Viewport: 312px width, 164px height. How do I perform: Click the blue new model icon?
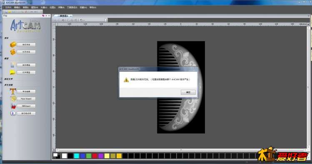point(13,65)
